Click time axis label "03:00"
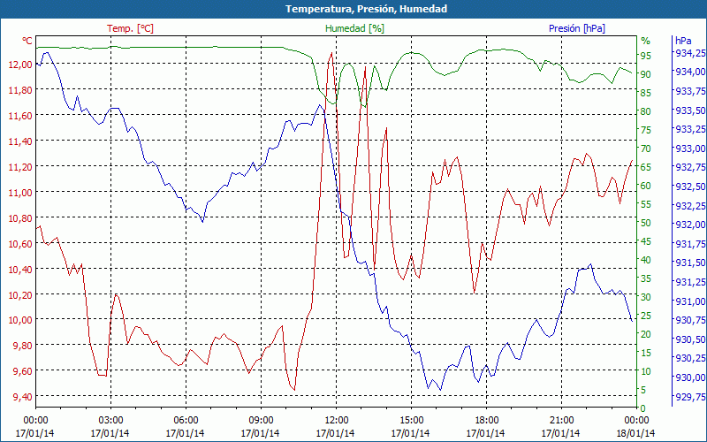707x442 pixels. click(110, 421)
